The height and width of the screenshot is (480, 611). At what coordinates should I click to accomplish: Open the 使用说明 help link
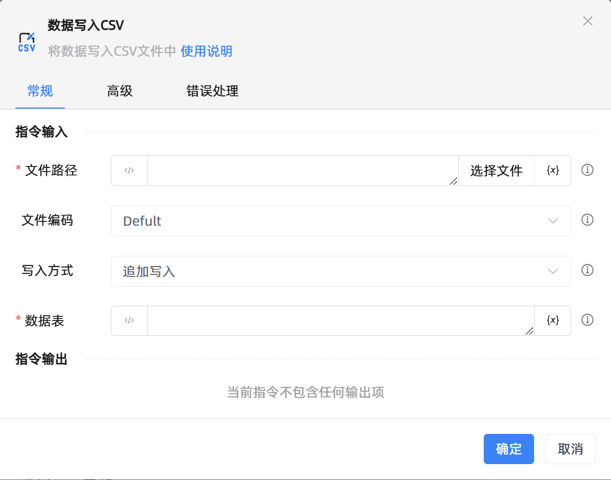coord(206,51)
